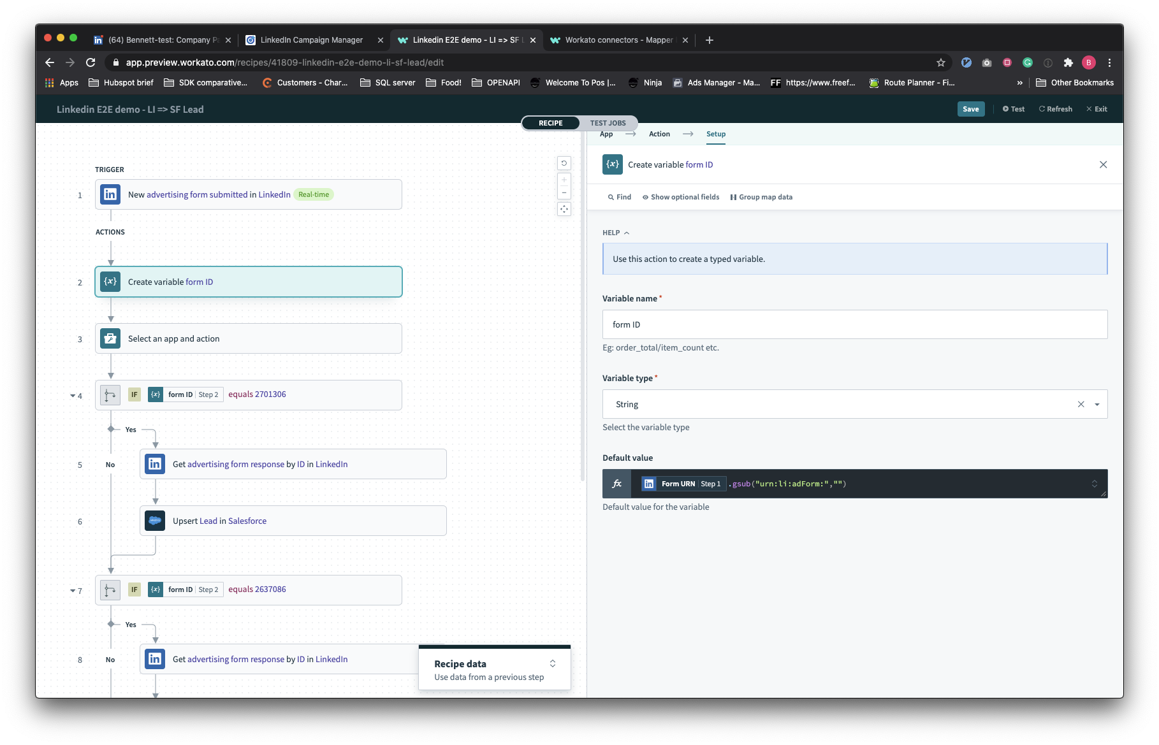The image size is (1159, 745).
Task: Collapse the IF condition at step 4
Action: click(72, 395)
